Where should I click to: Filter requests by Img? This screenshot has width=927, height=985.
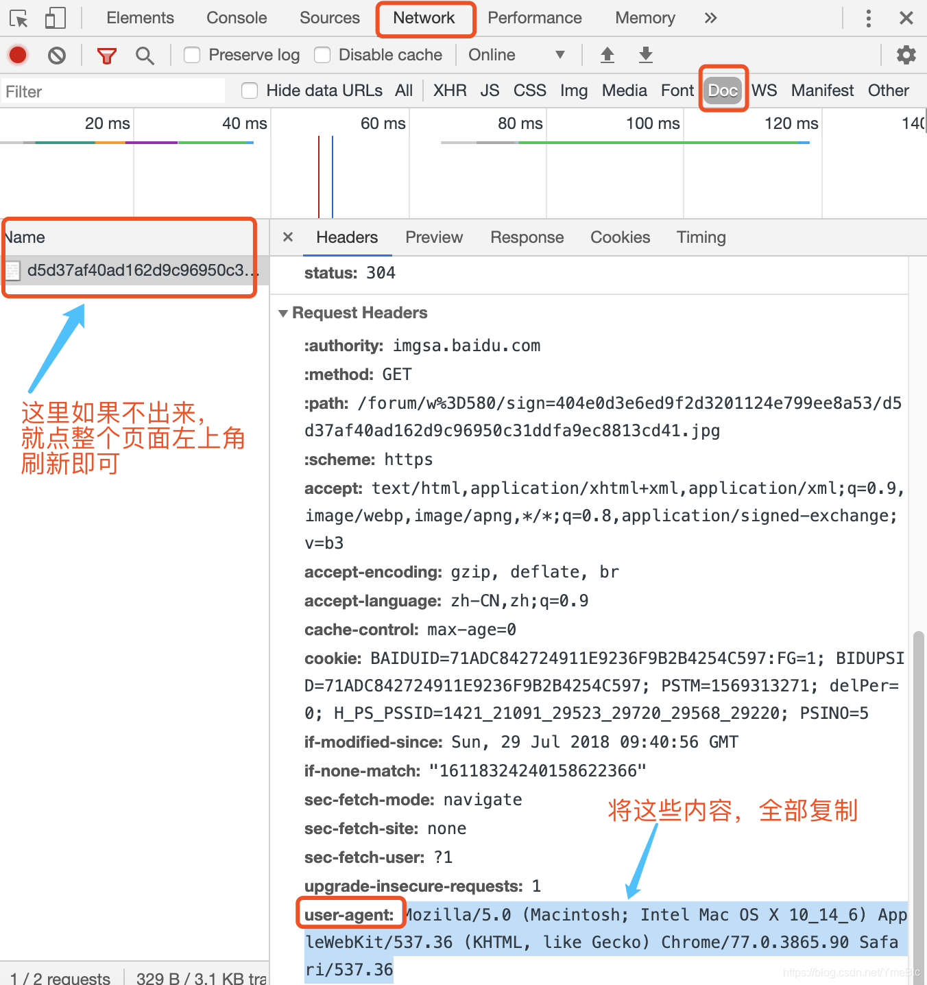pos(574,91)
